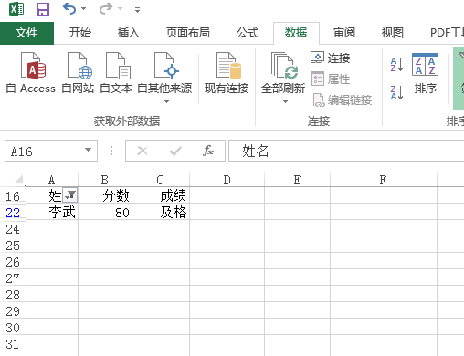Image resolution: width=464 pixels, height=356 pixels.
Task: Select row 30 header
Action: pyautogui.click(x=13, y=328)
